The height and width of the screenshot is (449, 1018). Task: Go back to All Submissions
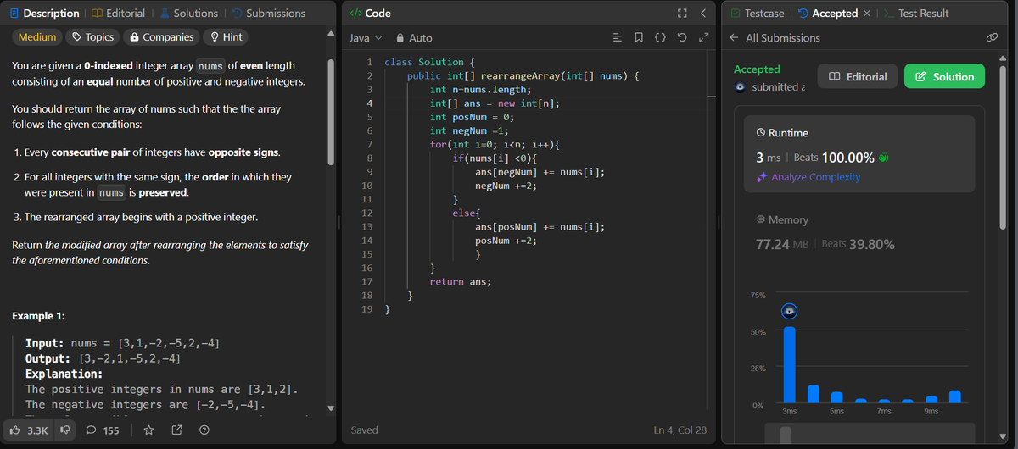point(775,38)
